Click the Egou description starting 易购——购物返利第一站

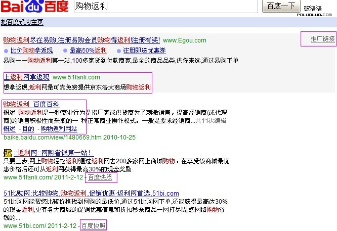(x=121, y=61)
